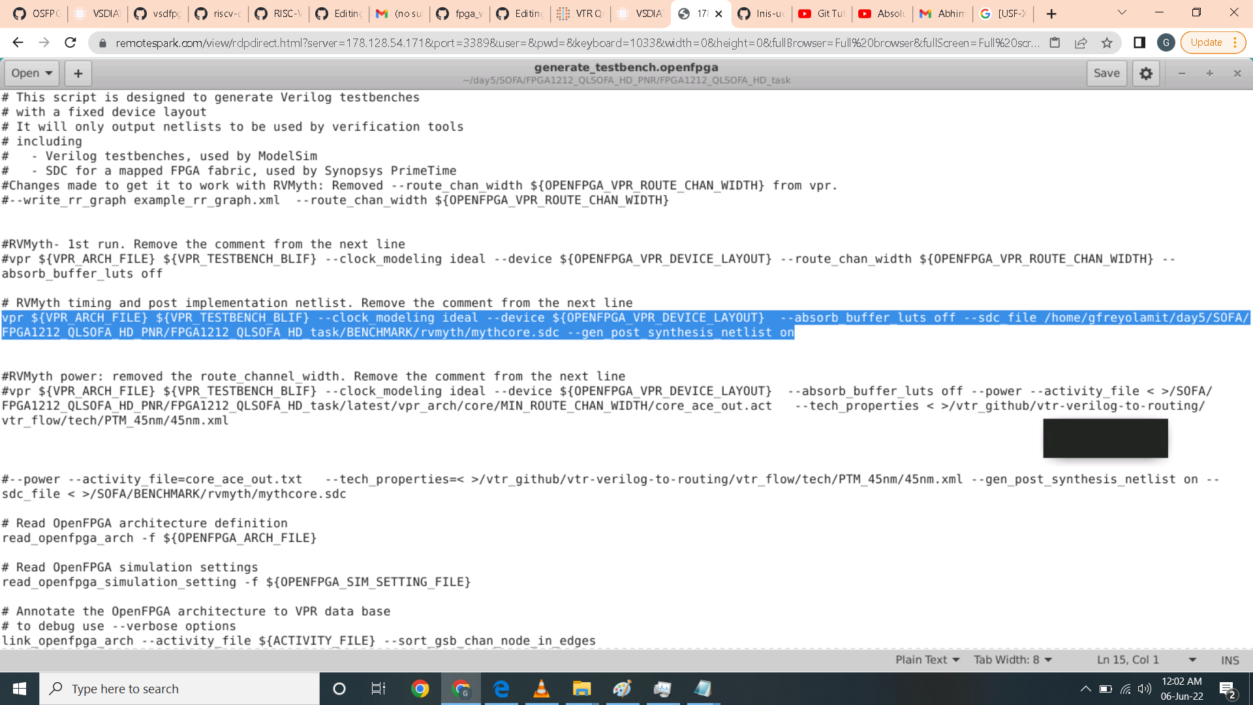Open File Explorer from taskbar

[x=581, y=689]
